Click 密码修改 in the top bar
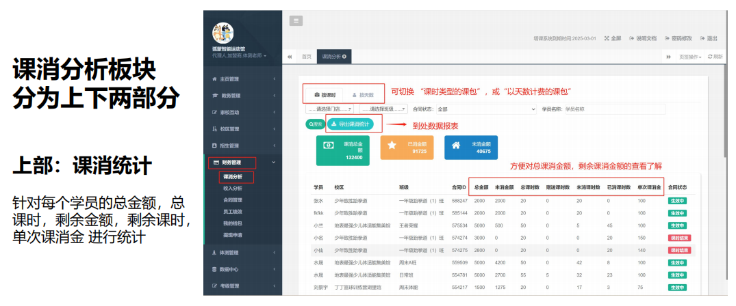736x306 pixels. (x=677, y=38)
